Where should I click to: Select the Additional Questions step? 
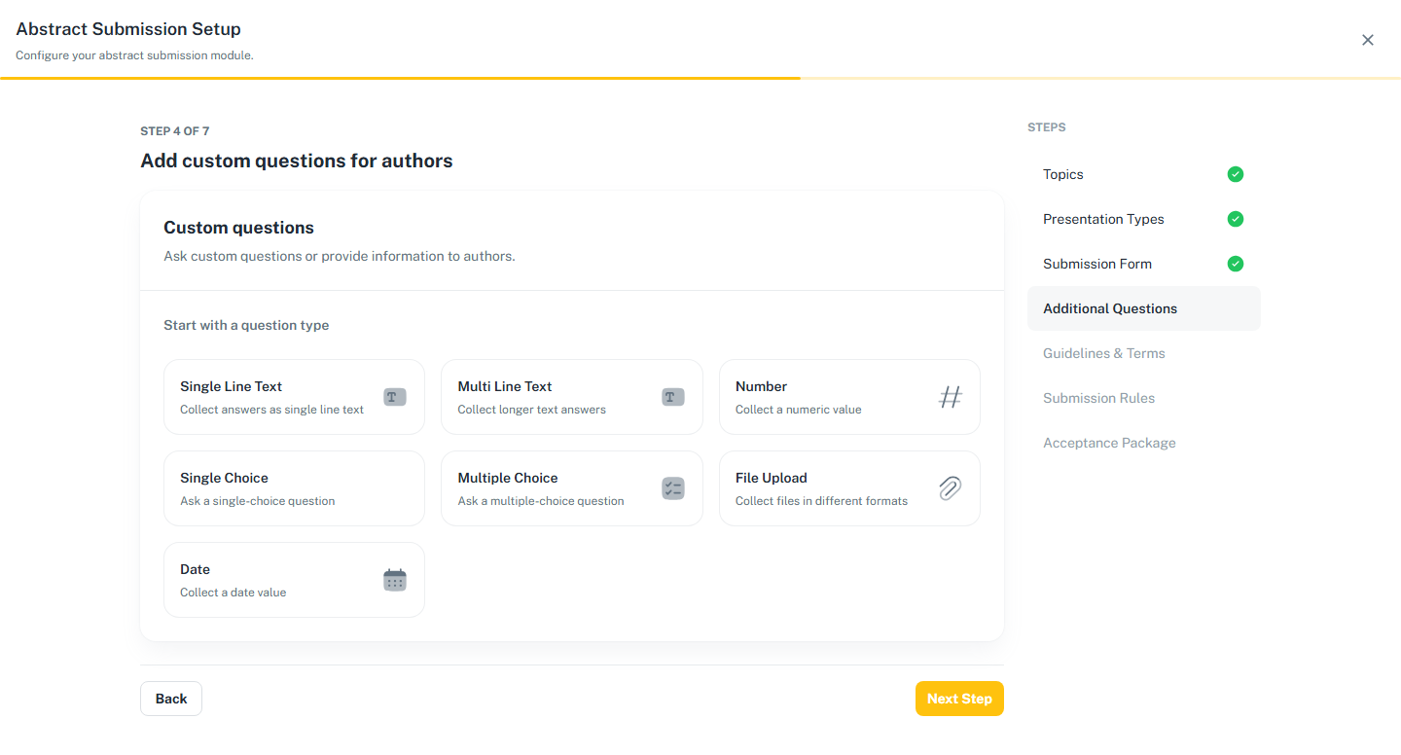click(x=1144, y=308)
